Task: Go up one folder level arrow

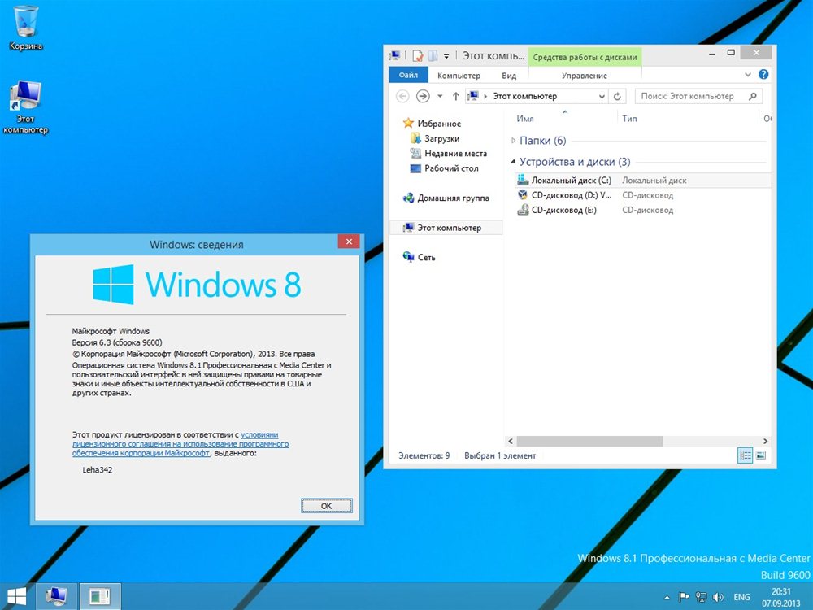Action: [x=455, y=96]
